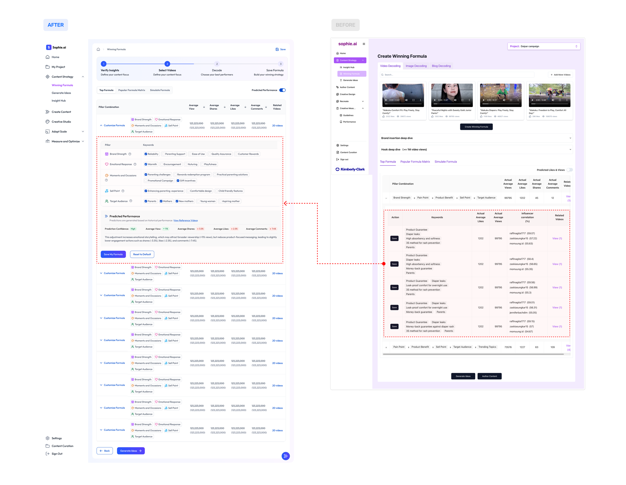Screen dimensions: 626x485
Task: Click the Sign Out icon in the After sidebar
Action: click(48, 454)
